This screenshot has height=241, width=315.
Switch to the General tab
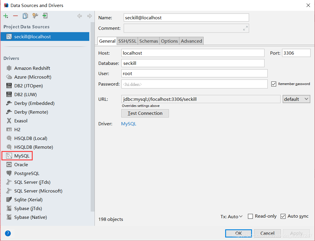(x=107, y=41)
